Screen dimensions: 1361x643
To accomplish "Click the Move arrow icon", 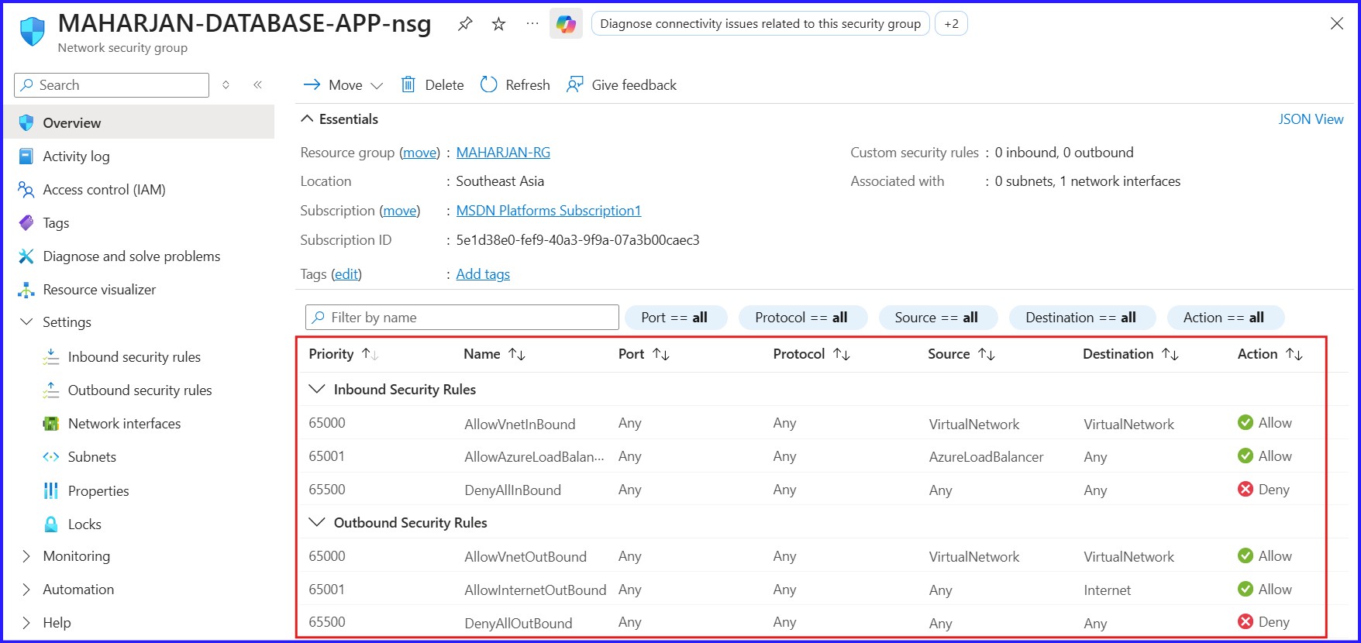I will (312, 84).
